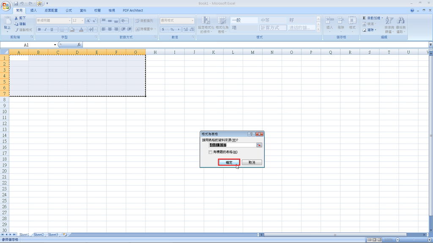Screen dimensions: 433x243
Task: Open the 資料 ribbon tab
Action: coord(83,11)
